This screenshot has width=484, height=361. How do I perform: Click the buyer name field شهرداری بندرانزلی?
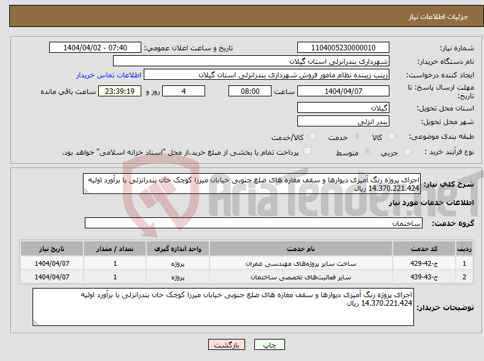pyautogui.click(x=251, y=61)
